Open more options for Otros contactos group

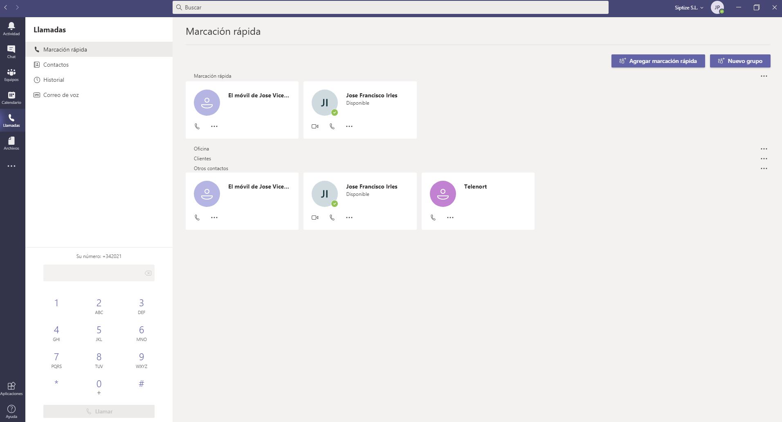(764, 168)
